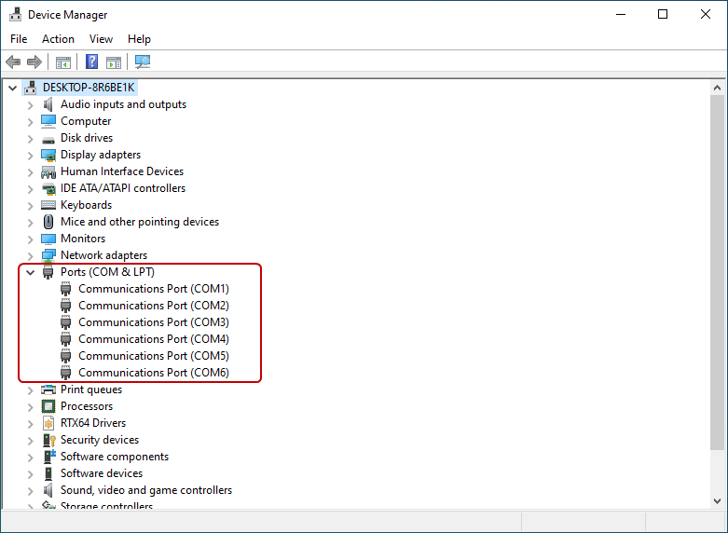The height and width of the screenshot is (533, 728).
Task: Expand the Display adapters category
Action: (x=31, y=156)
